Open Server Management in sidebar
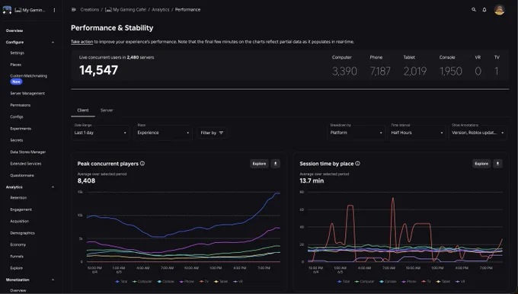This screenshot has height=294, width=518. point(27,94)
